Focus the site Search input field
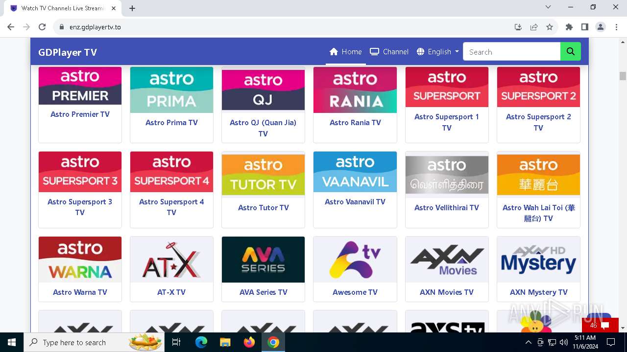Viewport: 627px width, 352px height. tap(511, 52)
